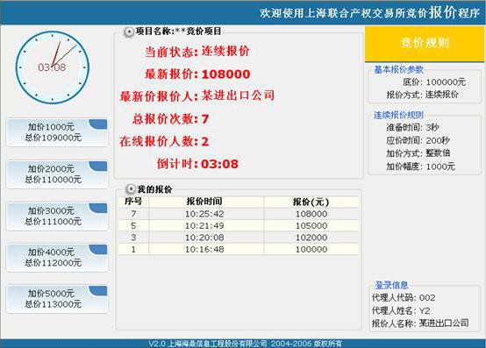Click the 序号 column header

pyautogui.click(x=133, y=202)
